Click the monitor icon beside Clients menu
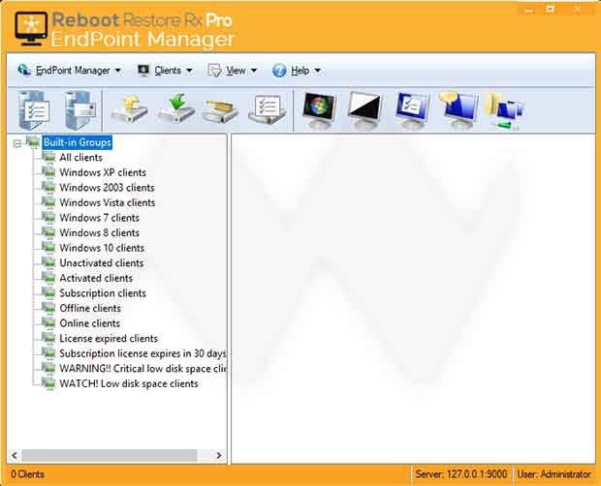 click(143, 70)
